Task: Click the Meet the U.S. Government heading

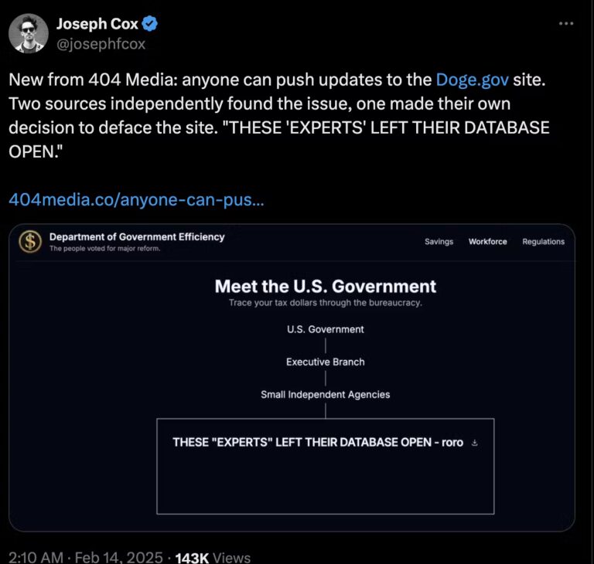Action: tap(325, 287)
